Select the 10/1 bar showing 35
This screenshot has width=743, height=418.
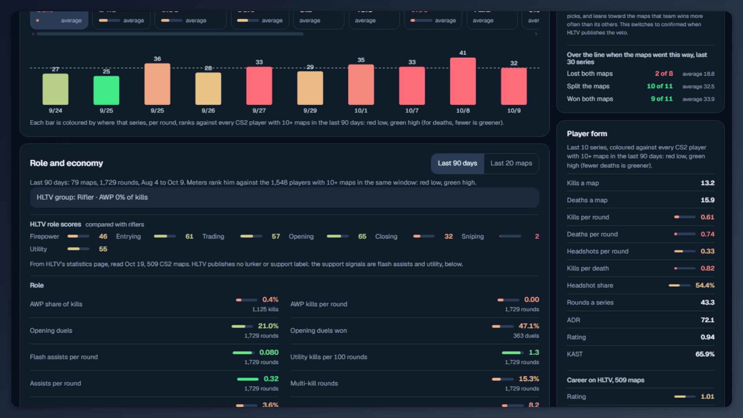361,84
